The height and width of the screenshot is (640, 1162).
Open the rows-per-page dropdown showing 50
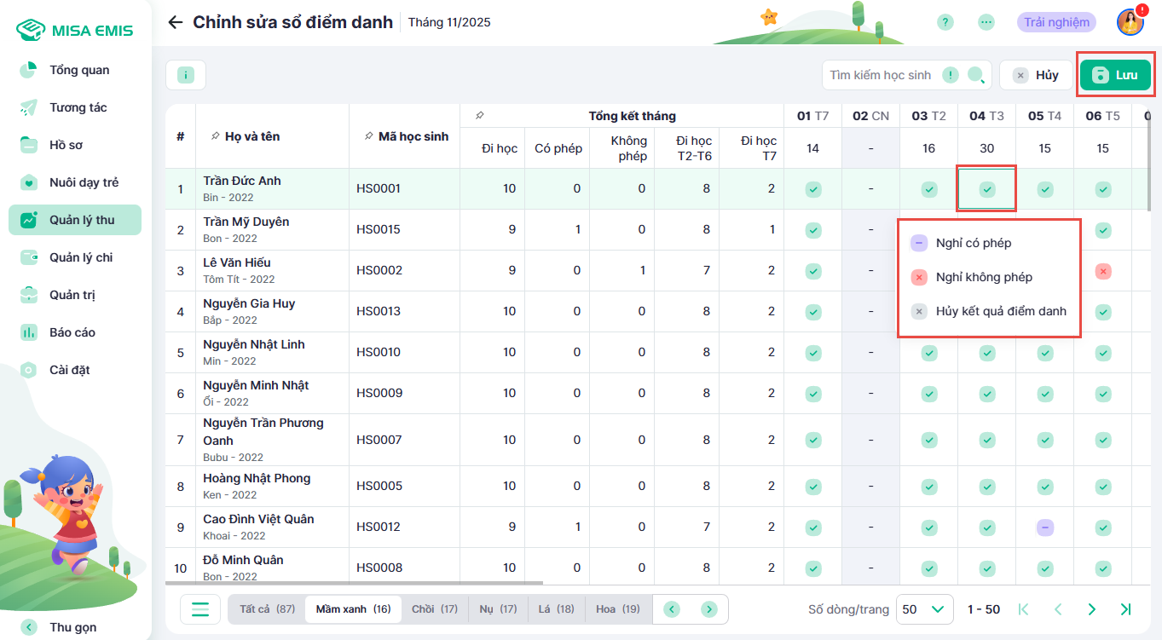point(924,609)
